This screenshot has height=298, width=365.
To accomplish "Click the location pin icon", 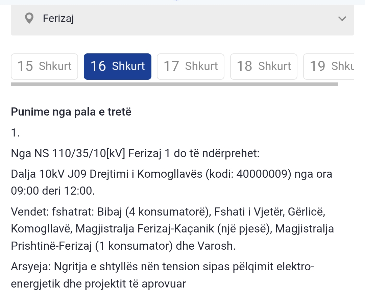I will coord(29,18).
